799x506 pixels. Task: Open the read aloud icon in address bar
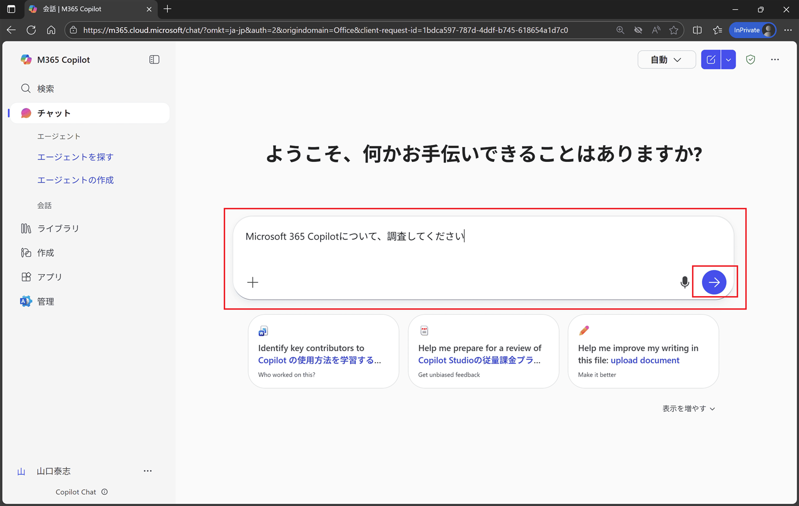click(x=656, y=30)
